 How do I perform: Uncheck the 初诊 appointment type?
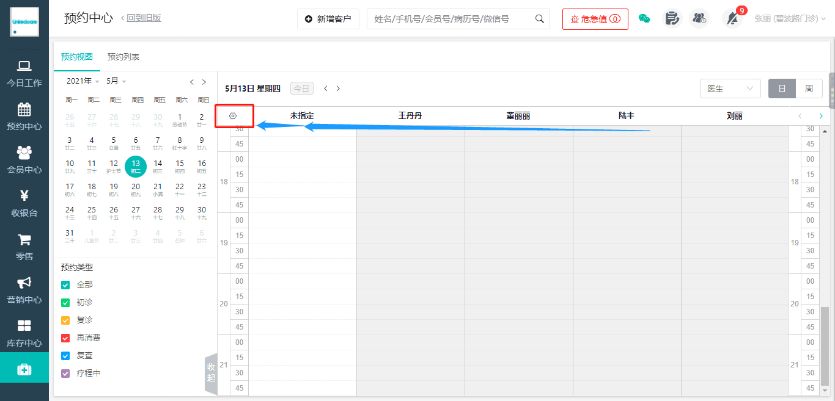point(66,303)
